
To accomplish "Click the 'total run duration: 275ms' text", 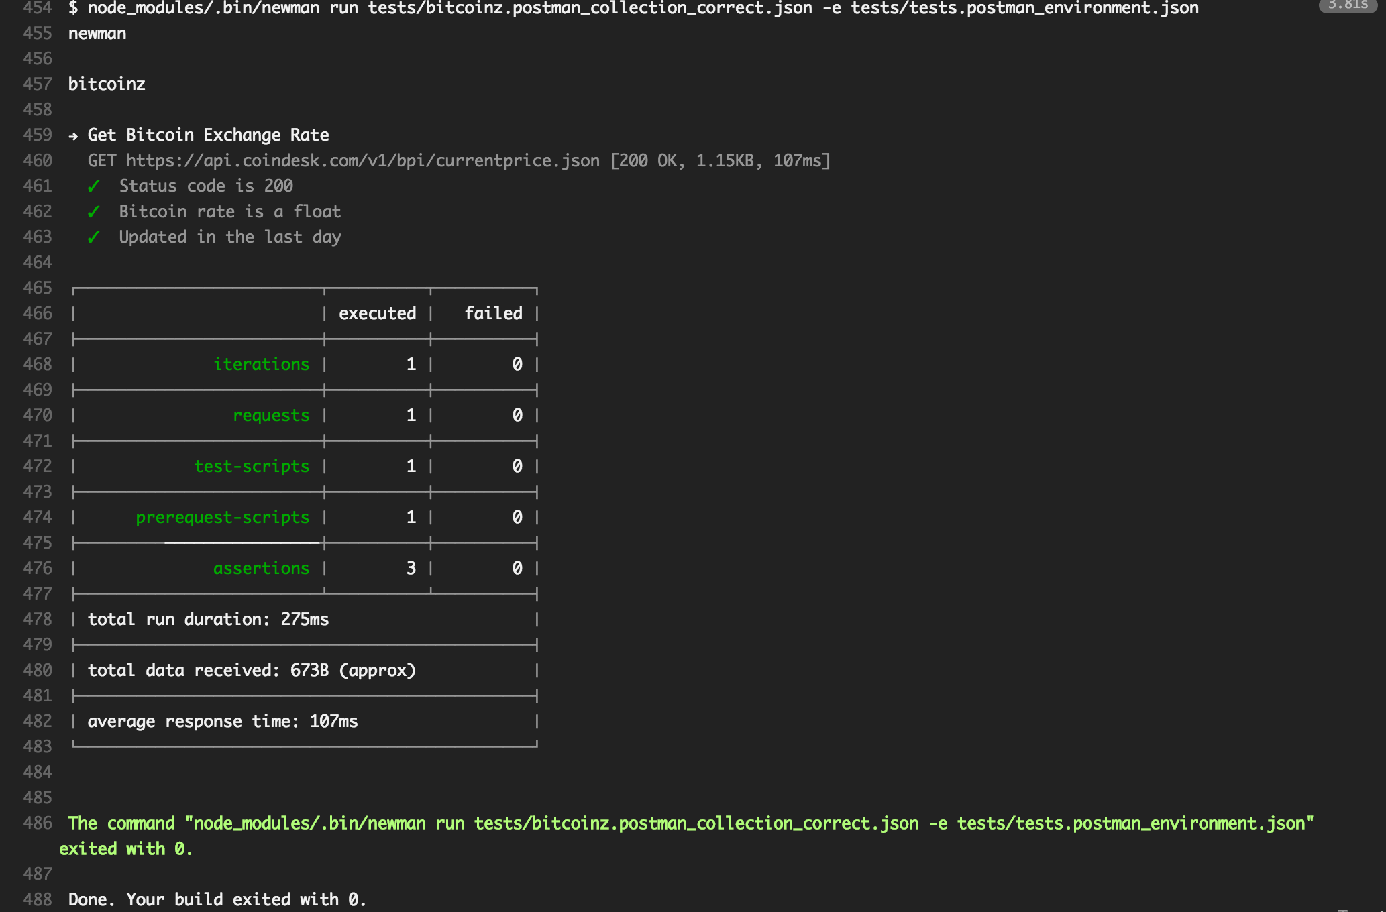I will pyautogui.click(x=208, y=619).
